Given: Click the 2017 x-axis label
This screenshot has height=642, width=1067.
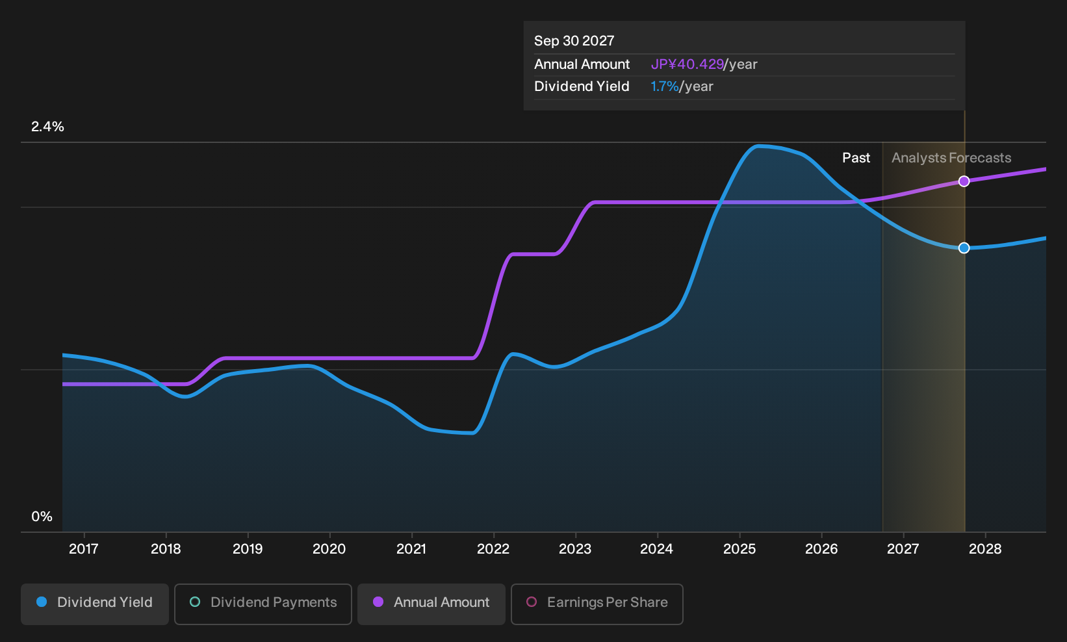Looking at the screenshot, I should pyautogui.click(x=84, y=549).
